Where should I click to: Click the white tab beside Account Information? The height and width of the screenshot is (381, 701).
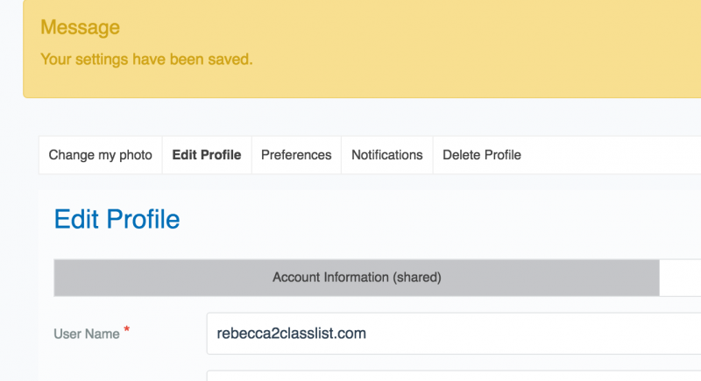(x=680, y=278)
